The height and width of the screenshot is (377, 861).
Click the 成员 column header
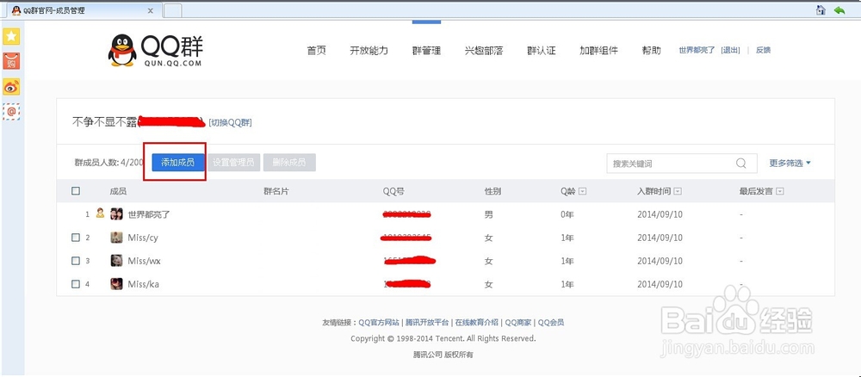(x=118, y=192)
